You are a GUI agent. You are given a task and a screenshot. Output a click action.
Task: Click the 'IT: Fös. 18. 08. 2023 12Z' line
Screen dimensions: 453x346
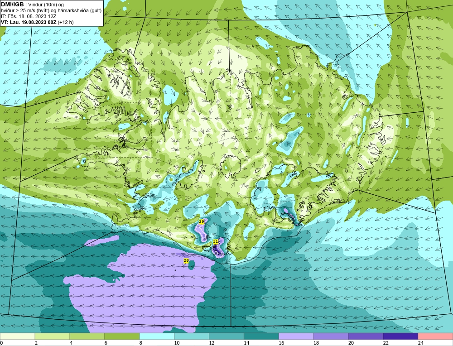coord(28,16)
